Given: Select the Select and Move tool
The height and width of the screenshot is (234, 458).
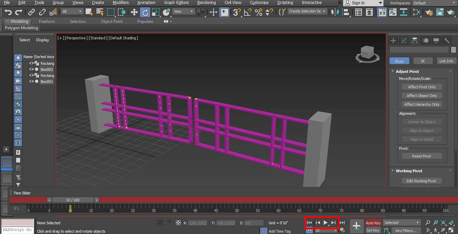Looking at the screenshot, I should (x=134, y=12).
